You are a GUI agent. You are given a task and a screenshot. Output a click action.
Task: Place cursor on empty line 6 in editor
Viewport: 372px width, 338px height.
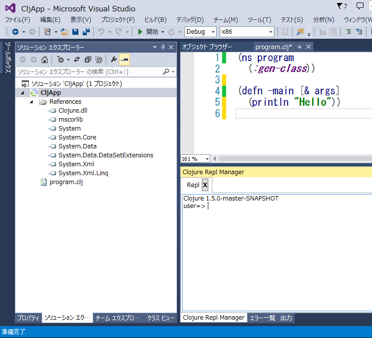(304, 114)
